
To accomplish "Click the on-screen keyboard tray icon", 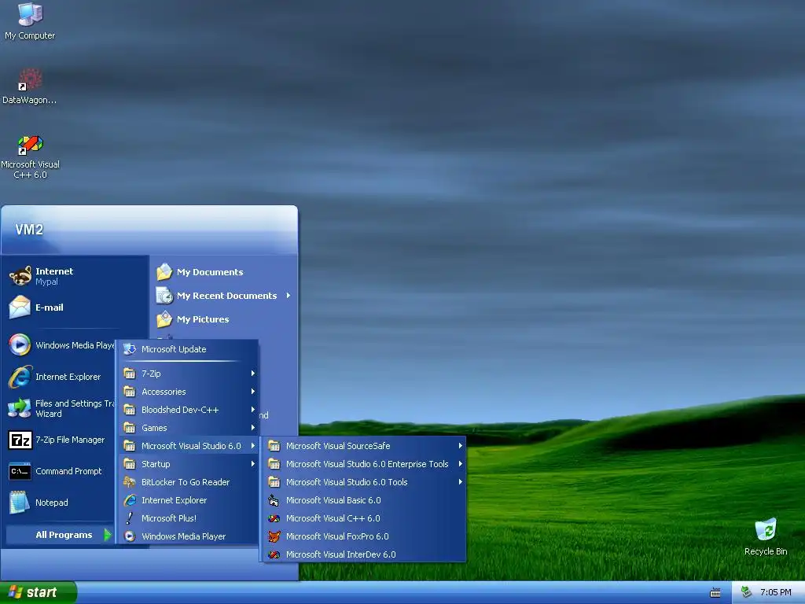I will (715, 593).
